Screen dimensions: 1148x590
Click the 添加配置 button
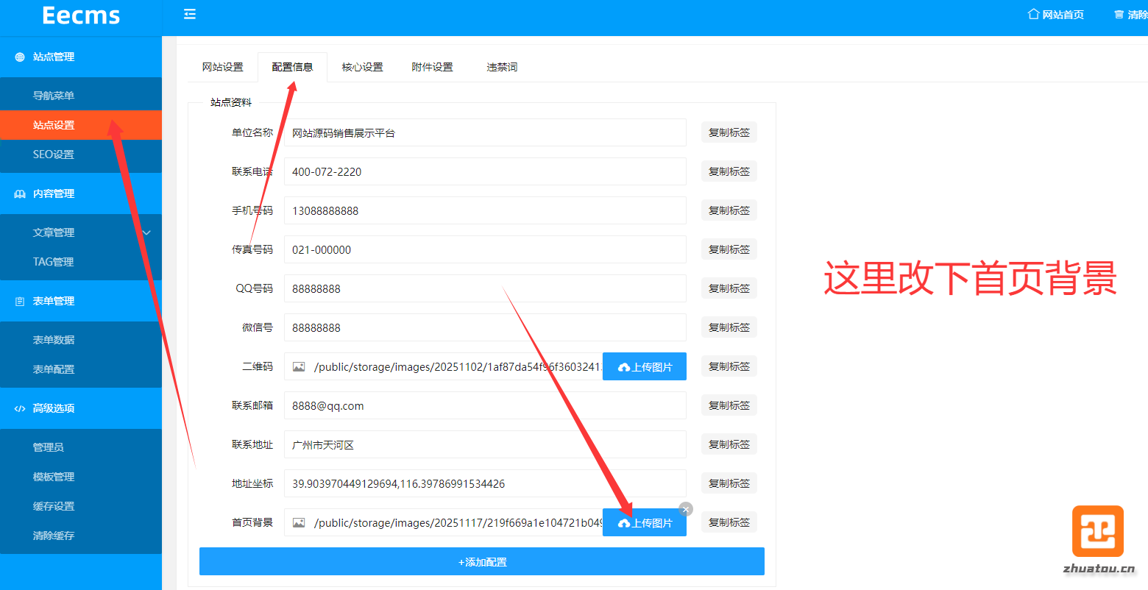482,561
